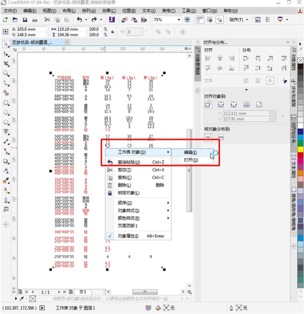The width and height of the screenshot is (304, 314).
Task: Click the Import icon in toolbar
Action: coord(124,20)
